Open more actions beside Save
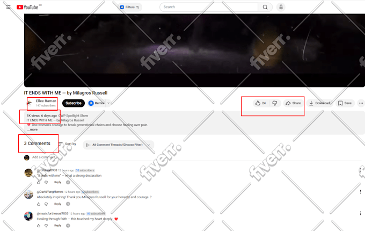The width and height of the screenshot is (365, 231). [x=361, y=103]
